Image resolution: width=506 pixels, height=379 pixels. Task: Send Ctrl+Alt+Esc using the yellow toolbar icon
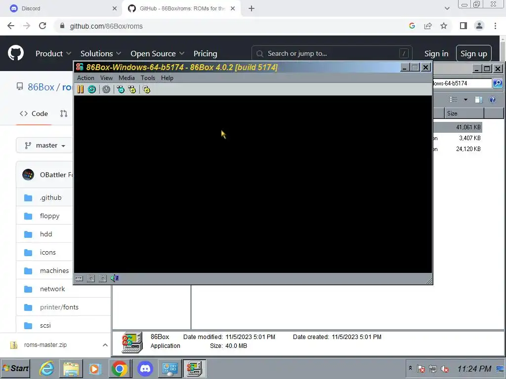coord(132,89)
